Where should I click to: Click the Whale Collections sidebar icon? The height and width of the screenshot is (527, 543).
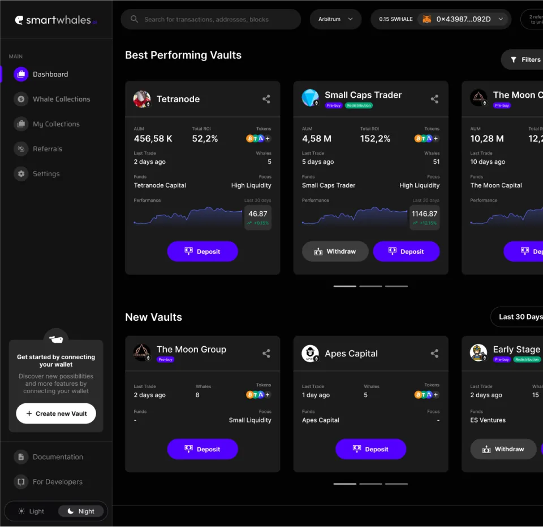[21, 99]
